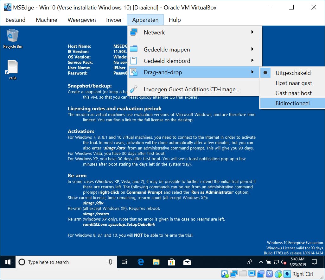Open Mail app from guest taskbar
325x280 pixels.
coord(187,262)
